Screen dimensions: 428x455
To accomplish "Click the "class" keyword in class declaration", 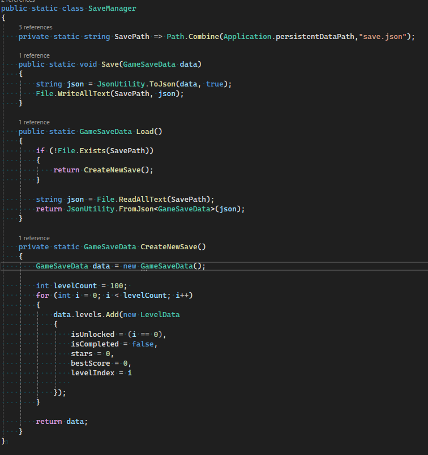I will click(73, 8).
